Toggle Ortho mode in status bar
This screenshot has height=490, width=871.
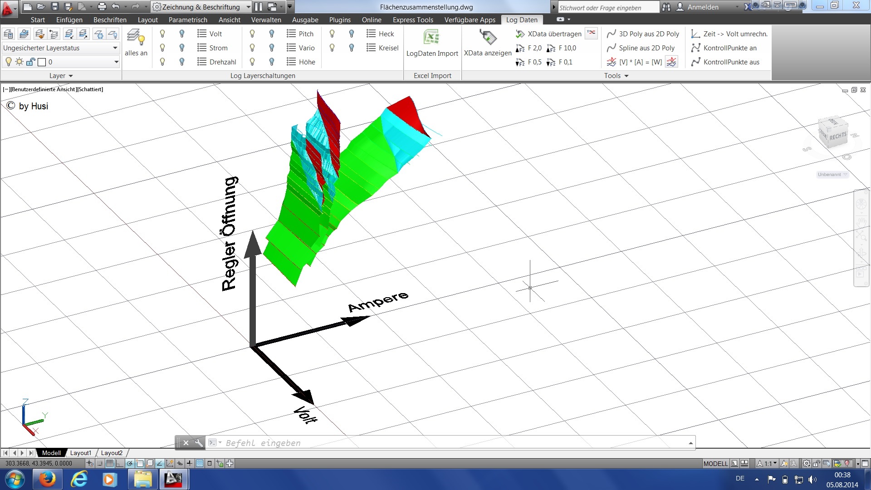click(x=120, y=463)
